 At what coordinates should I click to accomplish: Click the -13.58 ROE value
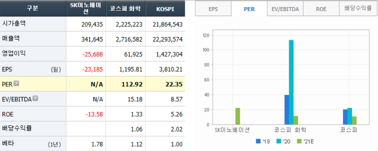click(x=94, y=114)
